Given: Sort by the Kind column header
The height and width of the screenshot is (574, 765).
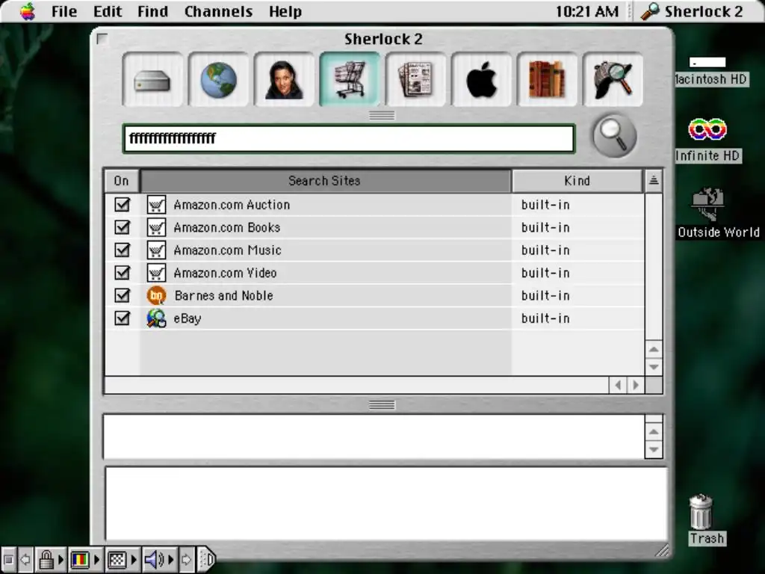Looking at the screenshot, I should tap(577, 181).
